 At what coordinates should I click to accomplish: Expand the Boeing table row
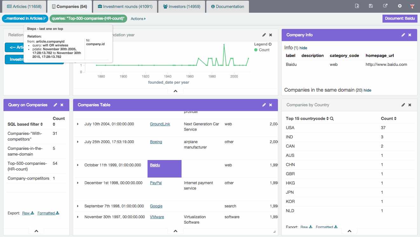[x=78, y=142]
